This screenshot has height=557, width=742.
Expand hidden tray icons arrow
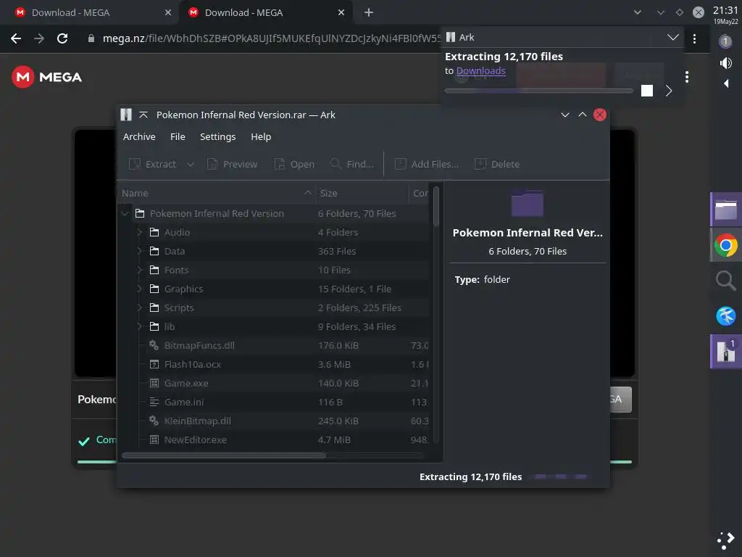pos(726,84)
